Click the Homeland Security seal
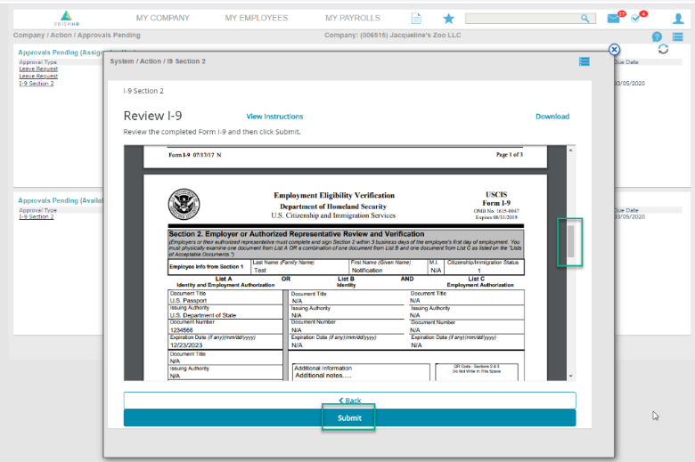695x462 pixels. click(184, 204)
